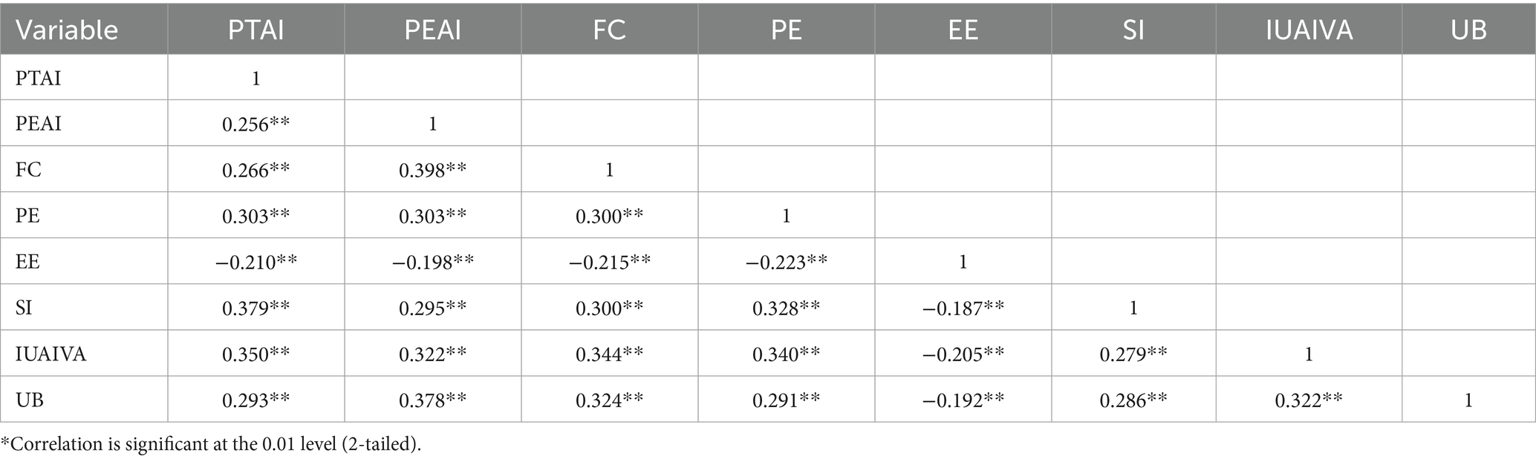Click the 0.286** value in UB row

[x=1133, y=400]
